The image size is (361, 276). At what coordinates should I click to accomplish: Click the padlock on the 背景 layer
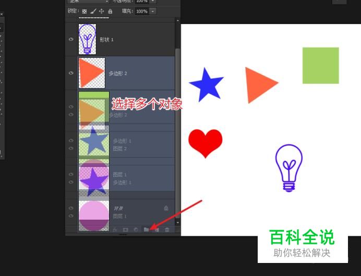coord(166,208)
